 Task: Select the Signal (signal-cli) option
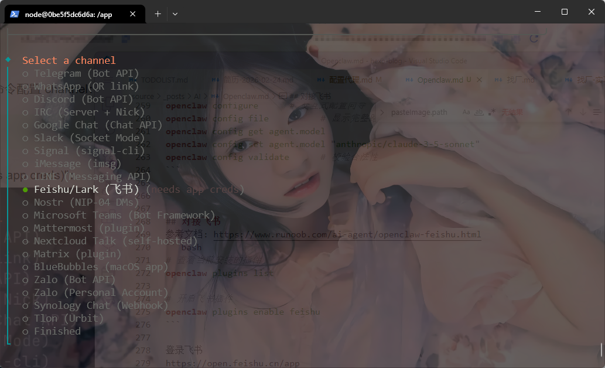coord(89,151)
